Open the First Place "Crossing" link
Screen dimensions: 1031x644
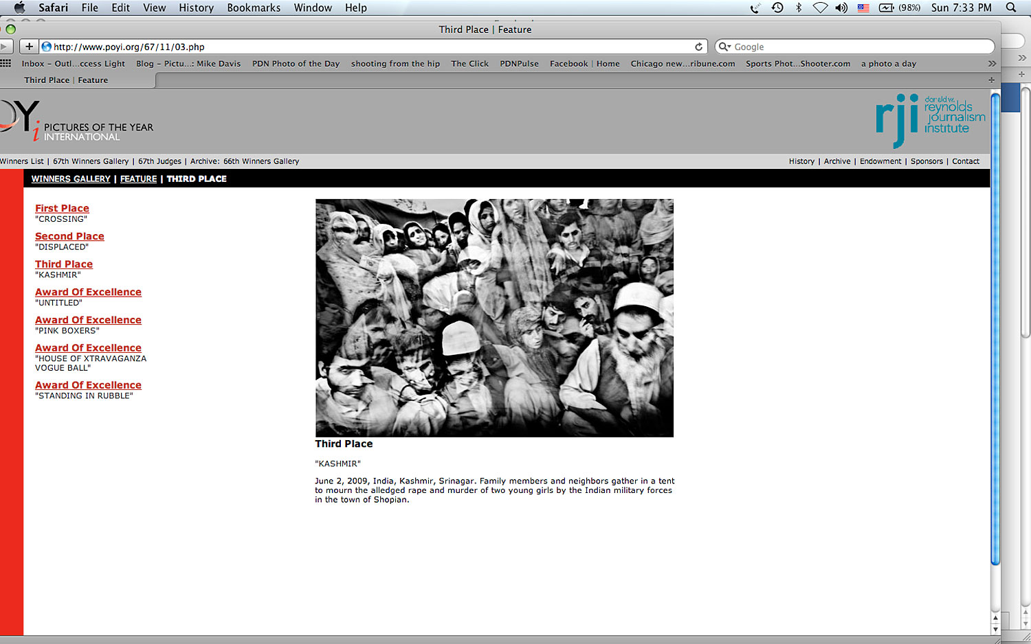[62, 208]
